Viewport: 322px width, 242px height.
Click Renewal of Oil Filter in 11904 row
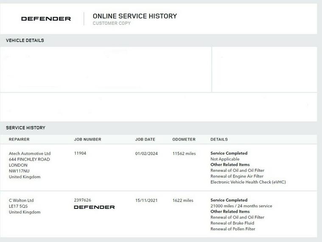tap(238, 170)
